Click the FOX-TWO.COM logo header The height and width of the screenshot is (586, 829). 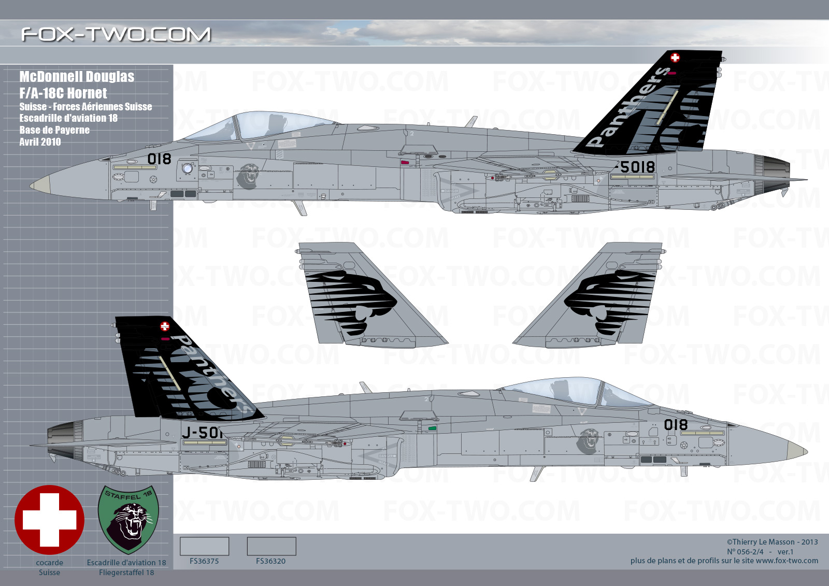[116, 35]
